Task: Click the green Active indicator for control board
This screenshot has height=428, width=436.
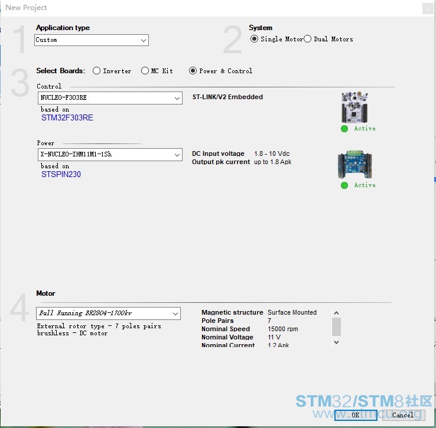Action: 344,129
